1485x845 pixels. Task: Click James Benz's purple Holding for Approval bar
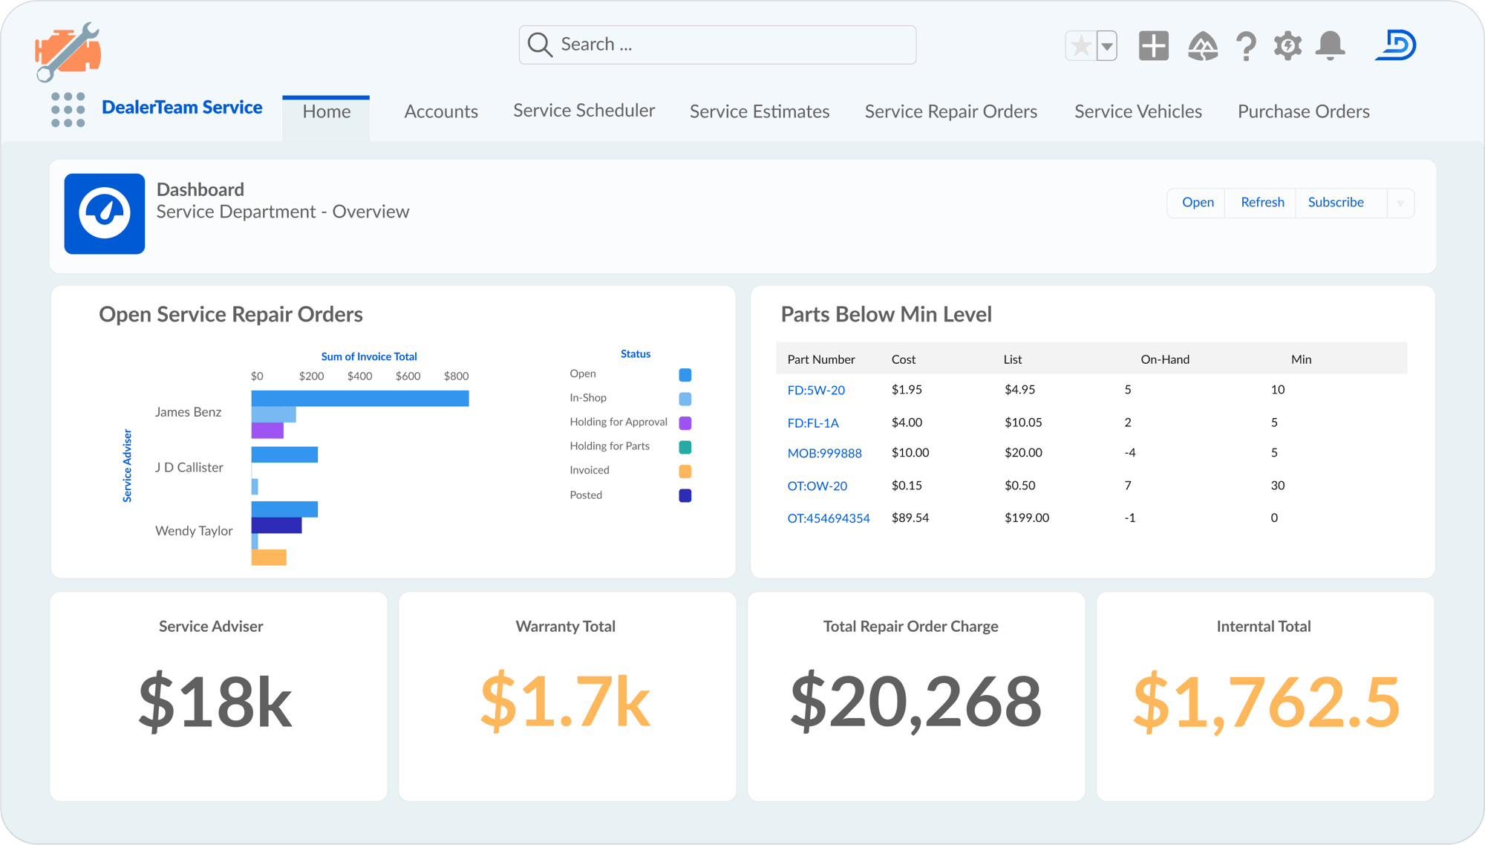click(267, 431)
